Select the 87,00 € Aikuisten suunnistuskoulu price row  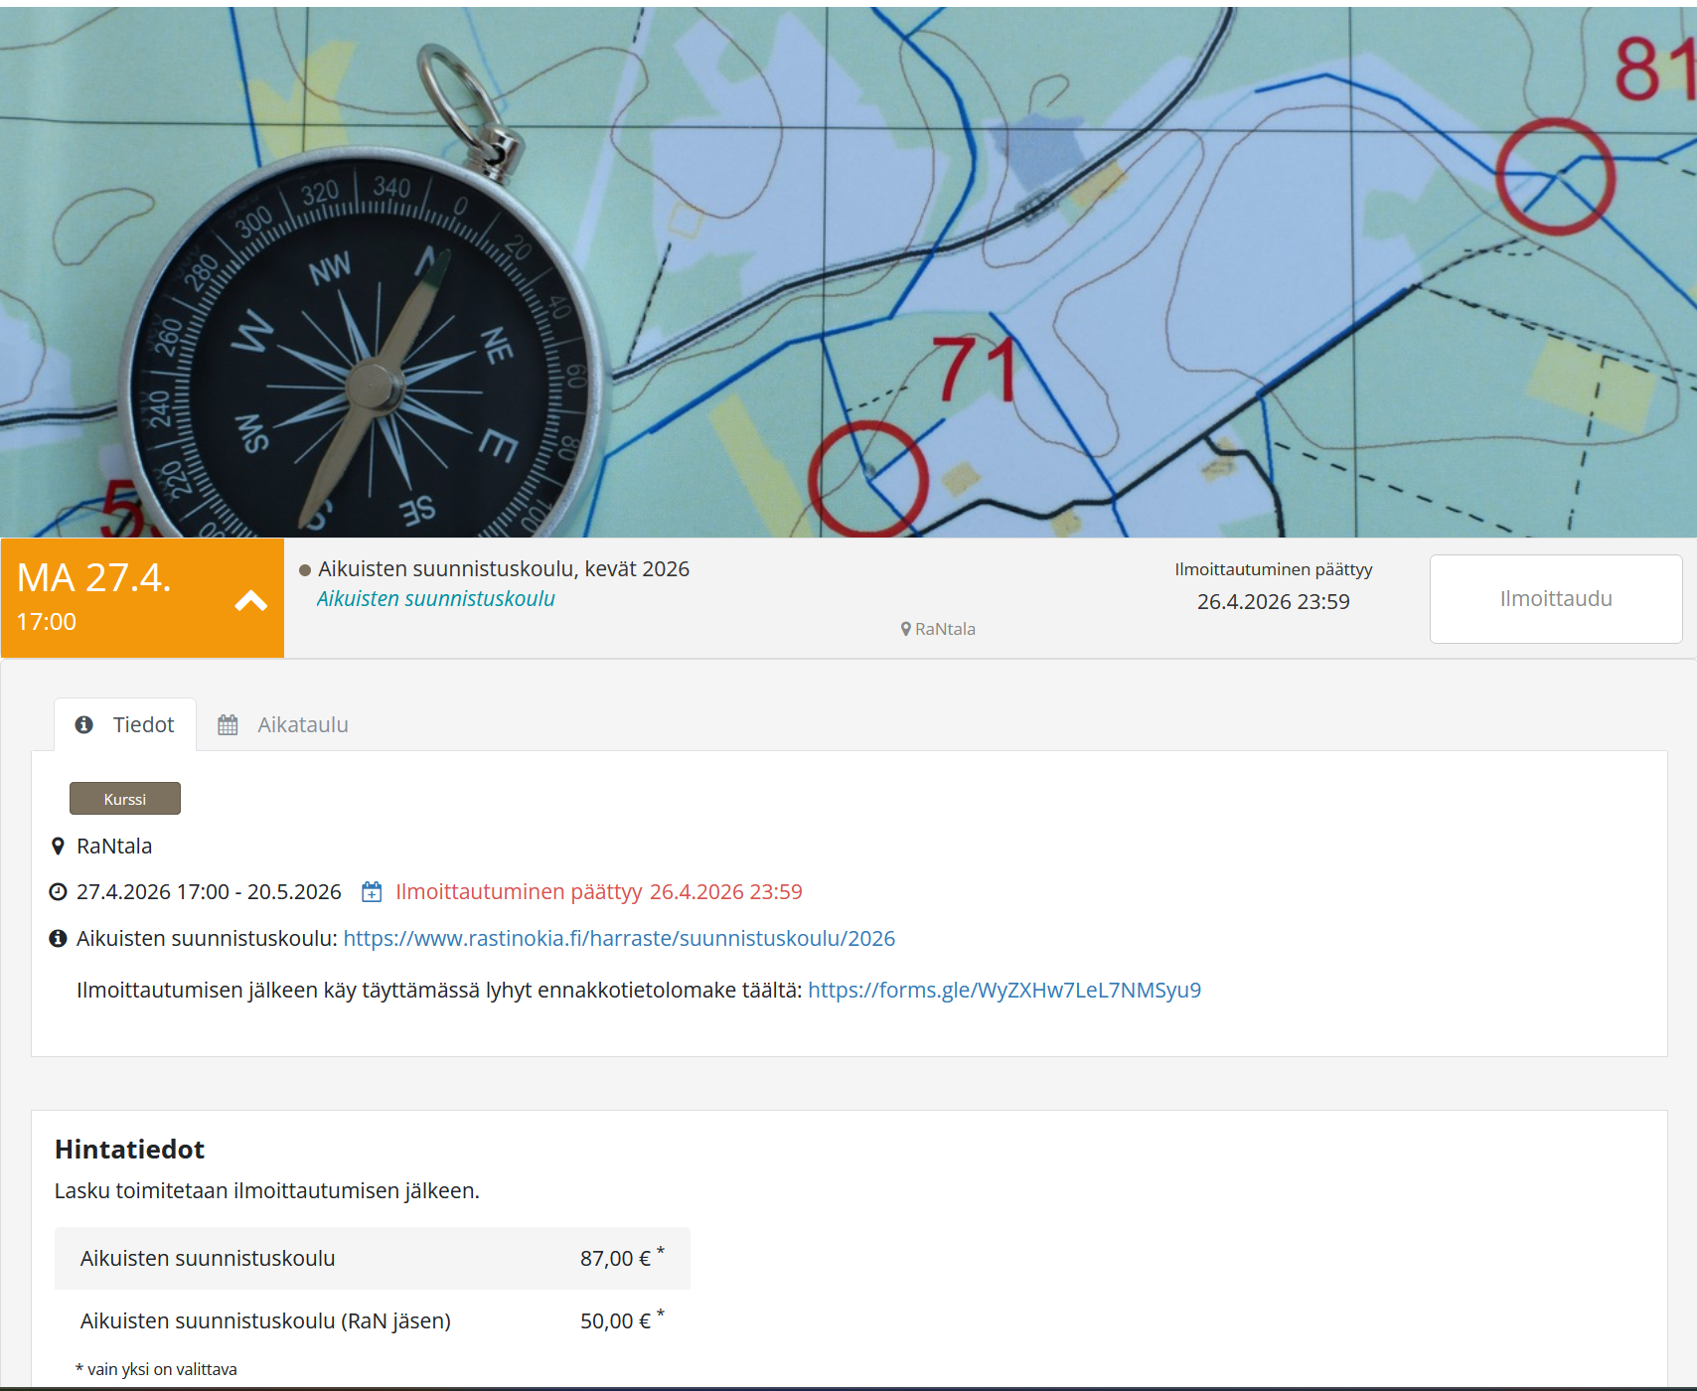(372, 1259)
